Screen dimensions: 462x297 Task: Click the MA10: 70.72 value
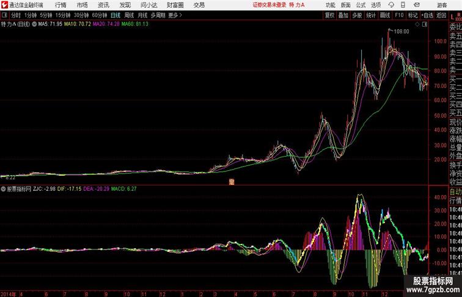click(78, 24)
